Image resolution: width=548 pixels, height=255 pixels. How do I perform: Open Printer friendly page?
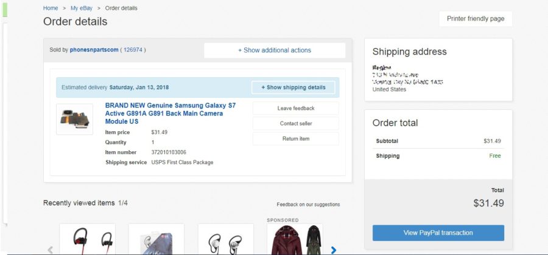(476, 19)
